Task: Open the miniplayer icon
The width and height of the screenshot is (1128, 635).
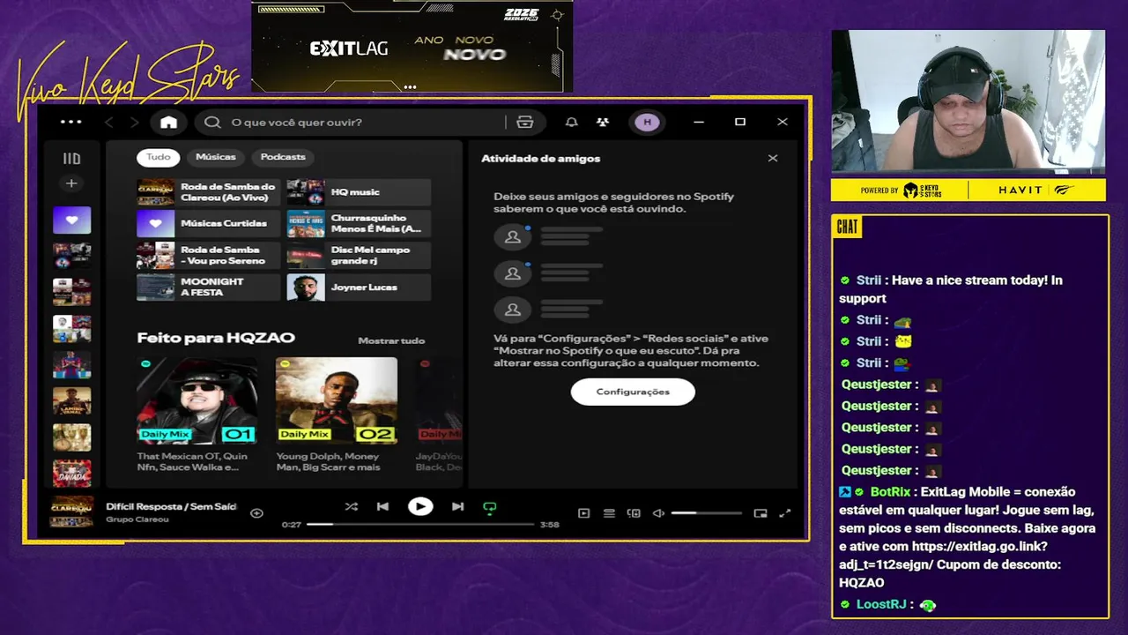Action: point(761,513)
